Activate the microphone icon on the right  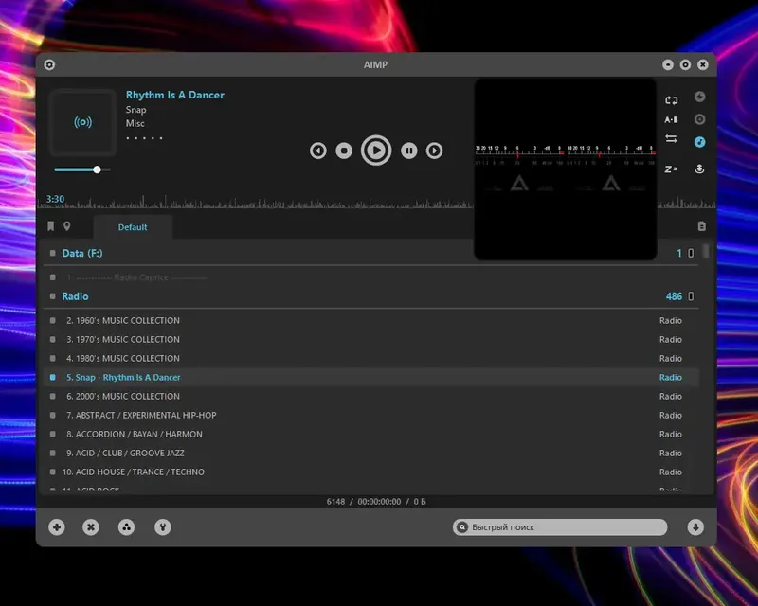[x=699, y=169]
